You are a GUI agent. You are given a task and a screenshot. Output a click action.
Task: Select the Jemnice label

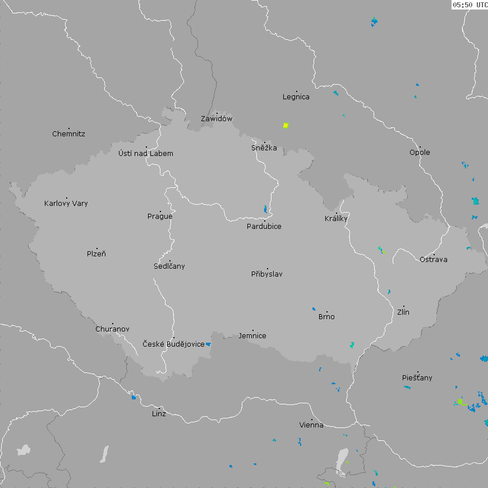click(252, 336)
